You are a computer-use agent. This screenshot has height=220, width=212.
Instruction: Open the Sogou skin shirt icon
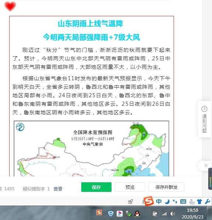click(199, 202)
